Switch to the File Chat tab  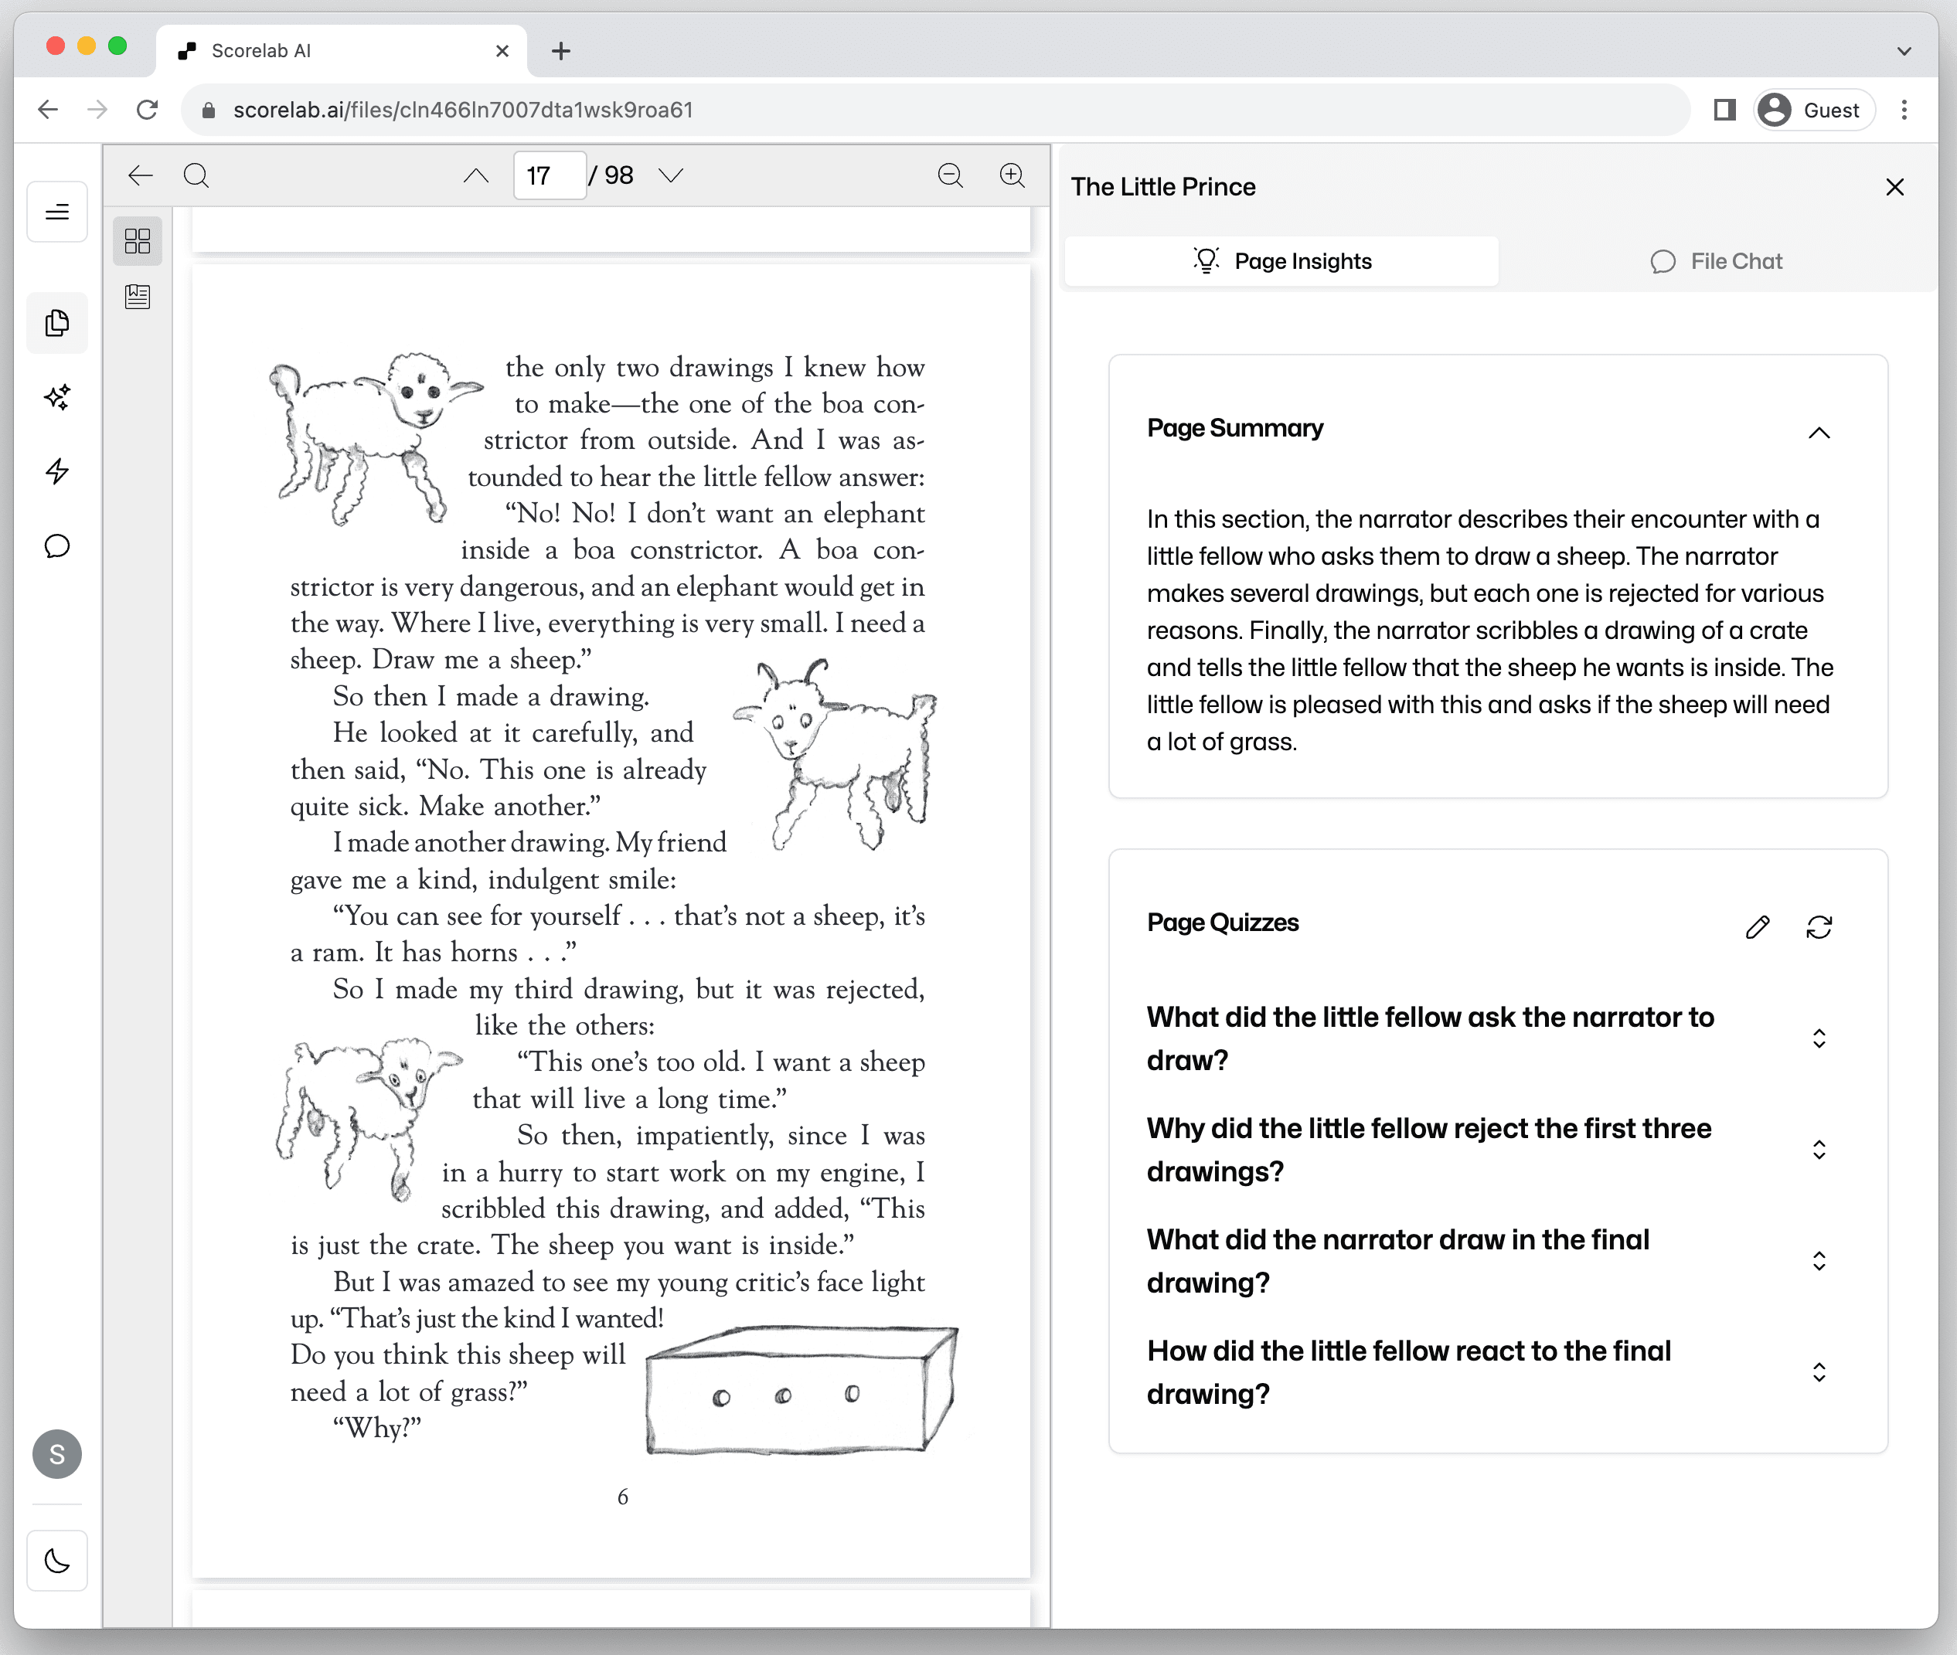click(x=1716, y=262)
